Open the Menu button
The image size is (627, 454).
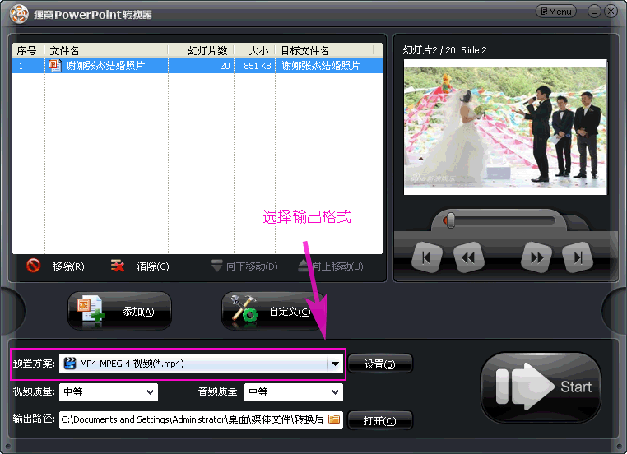click(x=555, y=12)
